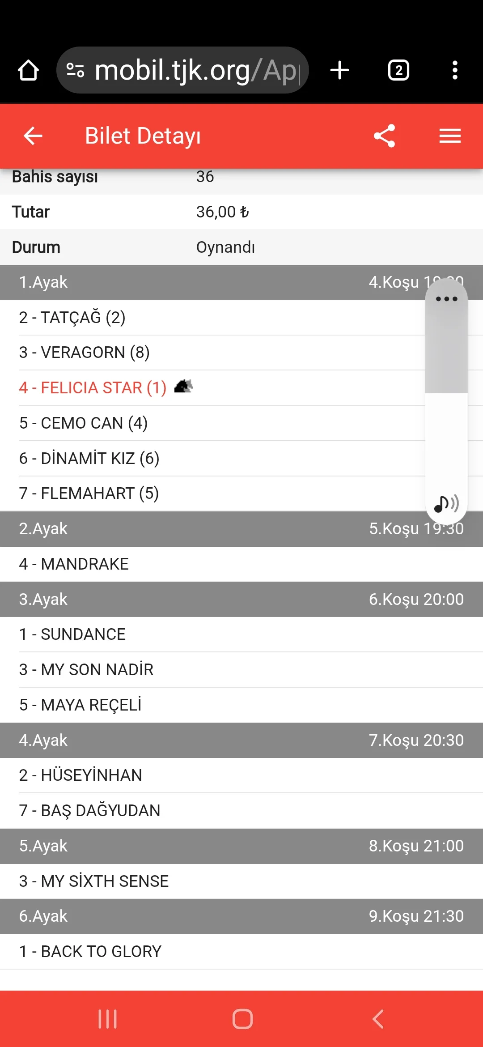Screen dimensions: 483x1047
Task: Tap the media sound icon on volume panel
Action: 446,504
